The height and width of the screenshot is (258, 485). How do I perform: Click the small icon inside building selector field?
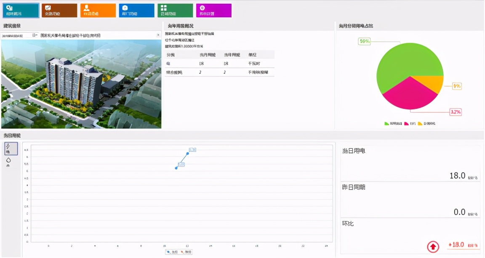(34, 35)
